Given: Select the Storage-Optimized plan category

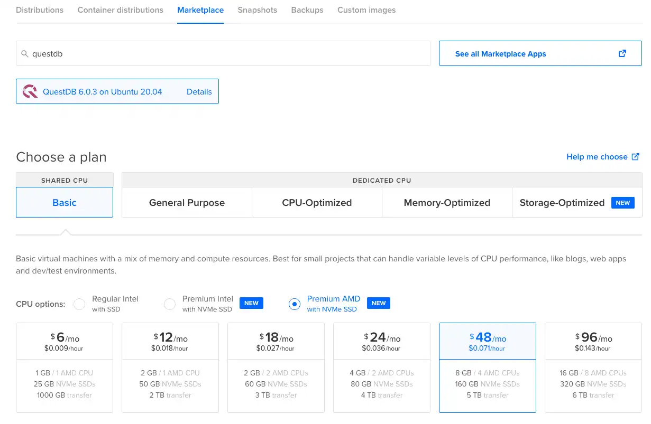Looking at the screenshot, I should click(562, 202).
